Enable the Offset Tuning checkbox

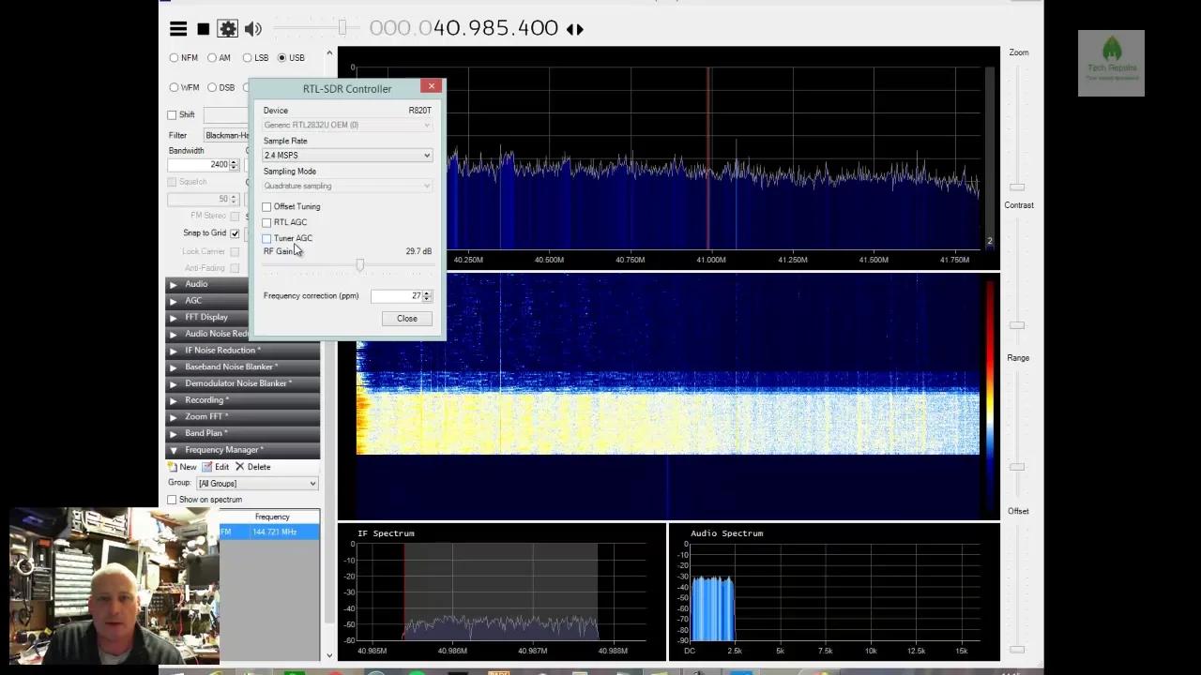(x=267, y=206)
